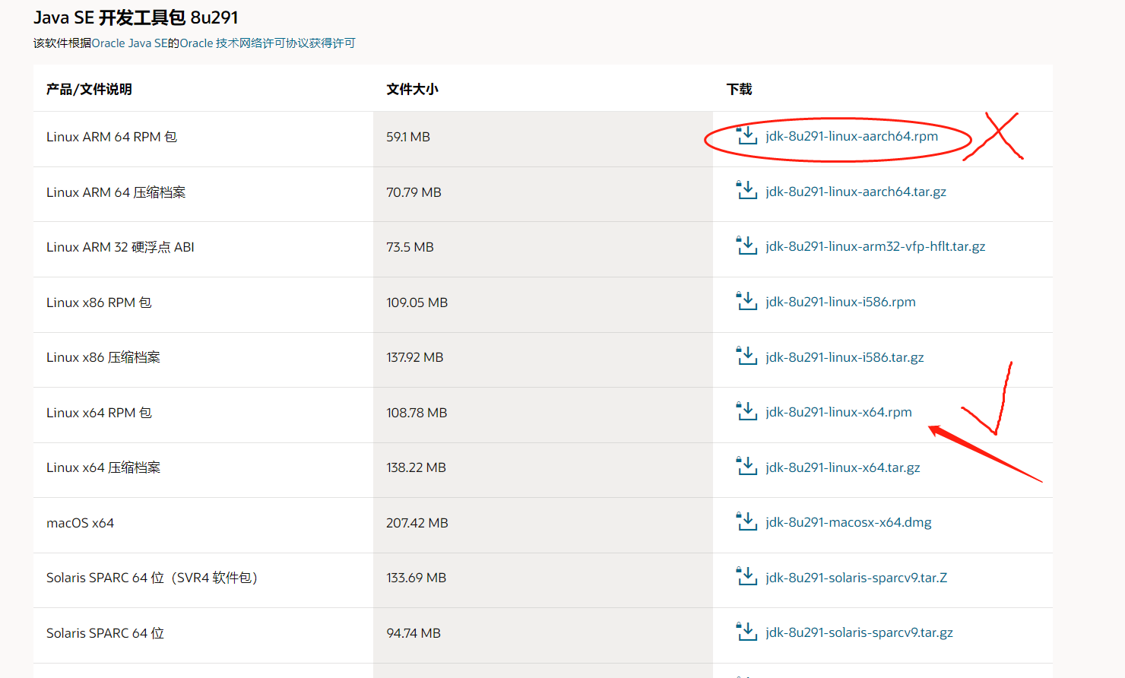Click download icon for jdk-8u291-linux-aarch64.rpm
This screenshot has height=678, width=1125.
[x=746, y=135]
